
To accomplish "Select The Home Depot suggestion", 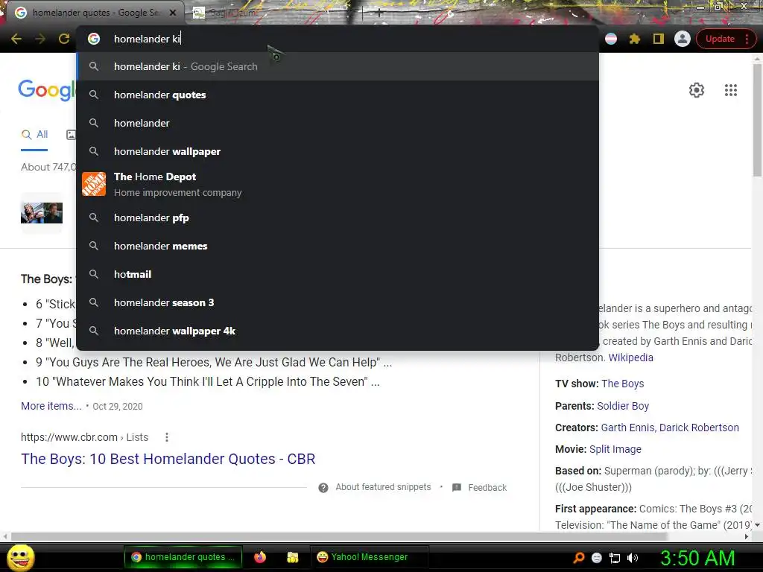I will [x=338, y=185].
